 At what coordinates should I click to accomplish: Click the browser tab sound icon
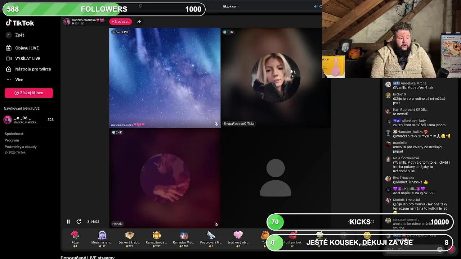pos(315,6)
